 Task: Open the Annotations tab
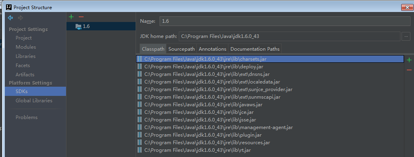click(x=212, y=49)
